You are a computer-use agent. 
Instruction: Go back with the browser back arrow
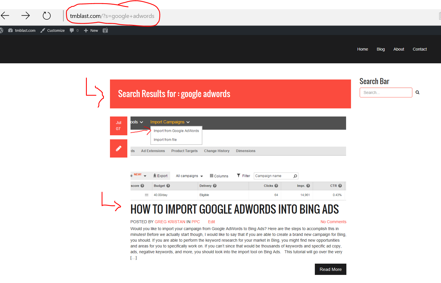(5, 16)
